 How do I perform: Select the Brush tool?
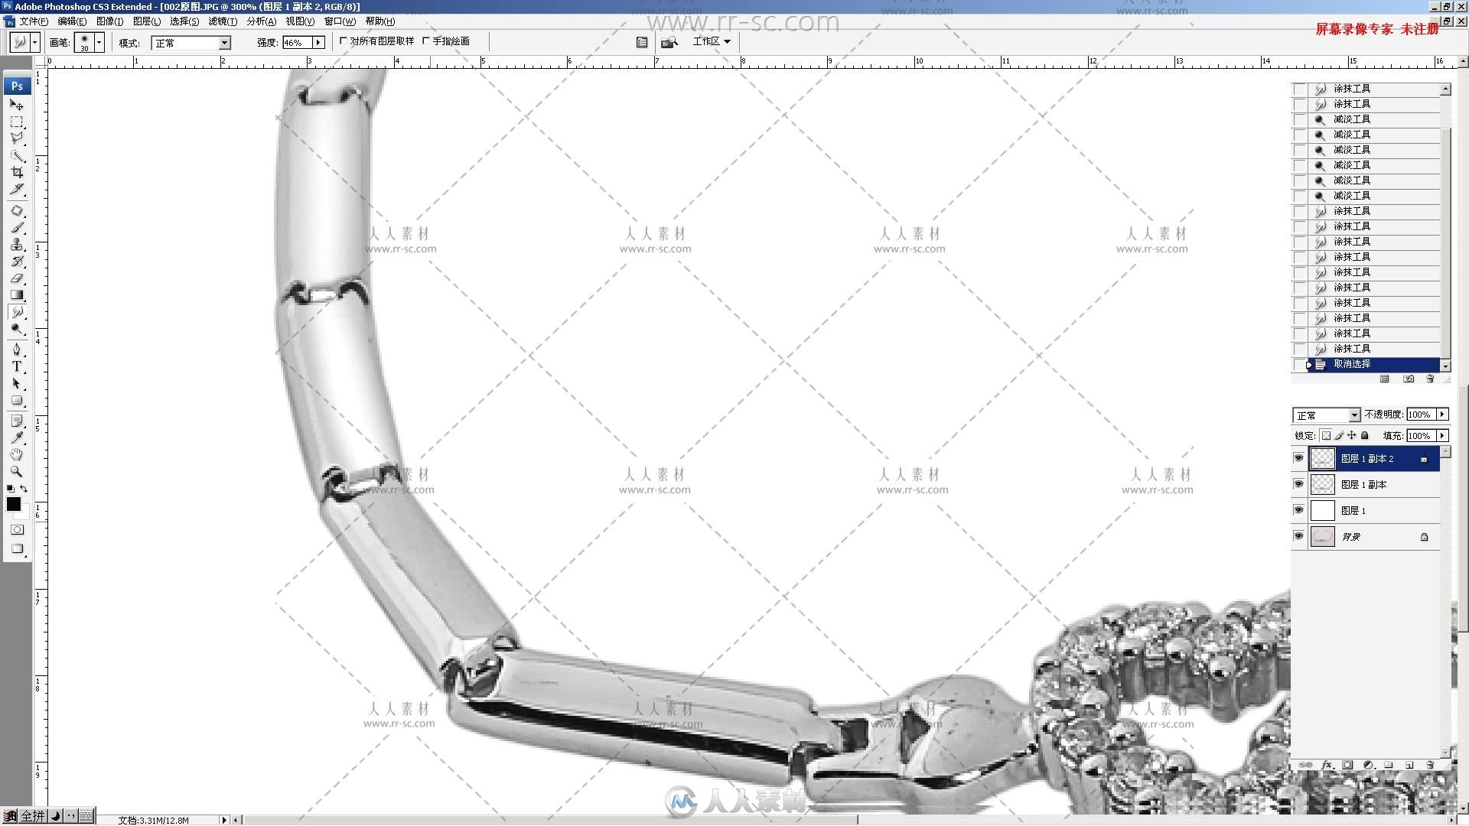16,227
